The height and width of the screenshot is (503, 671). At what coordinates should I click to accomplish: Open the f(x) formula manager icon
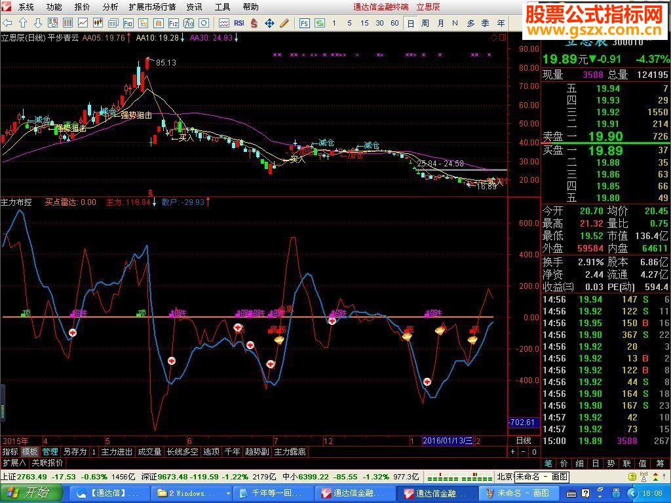pos(188,23)
